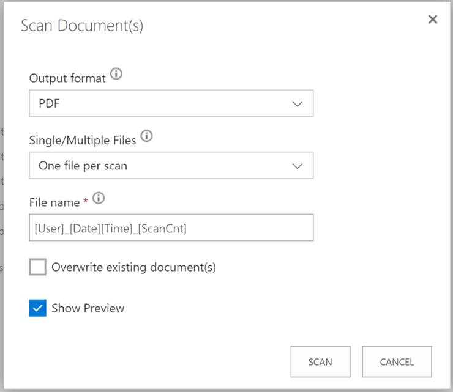This screenshot has height=392, width=453.
Task: Enable the Overwrite existing document(s) checkbox
Action: [37, 267]
